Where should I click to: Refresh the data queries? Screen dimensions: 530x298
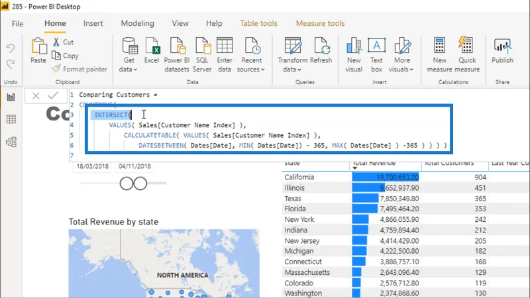321,51
